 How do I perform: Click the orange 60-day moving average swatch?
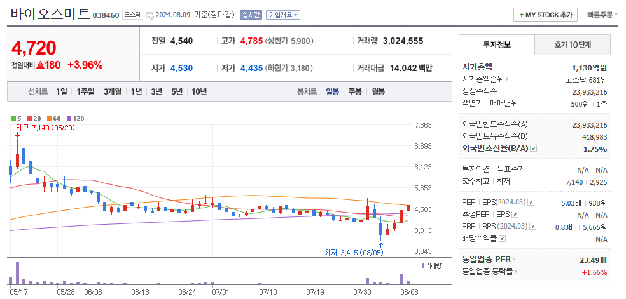[x=49, y=118]
